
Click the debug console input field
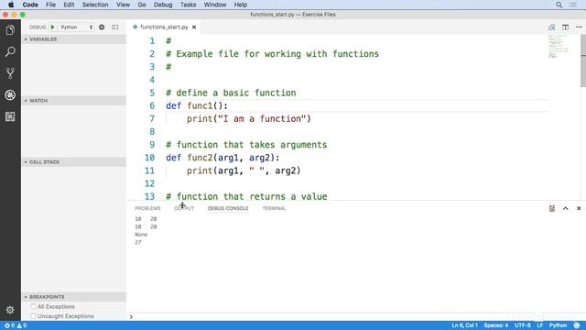pos(355,317)
